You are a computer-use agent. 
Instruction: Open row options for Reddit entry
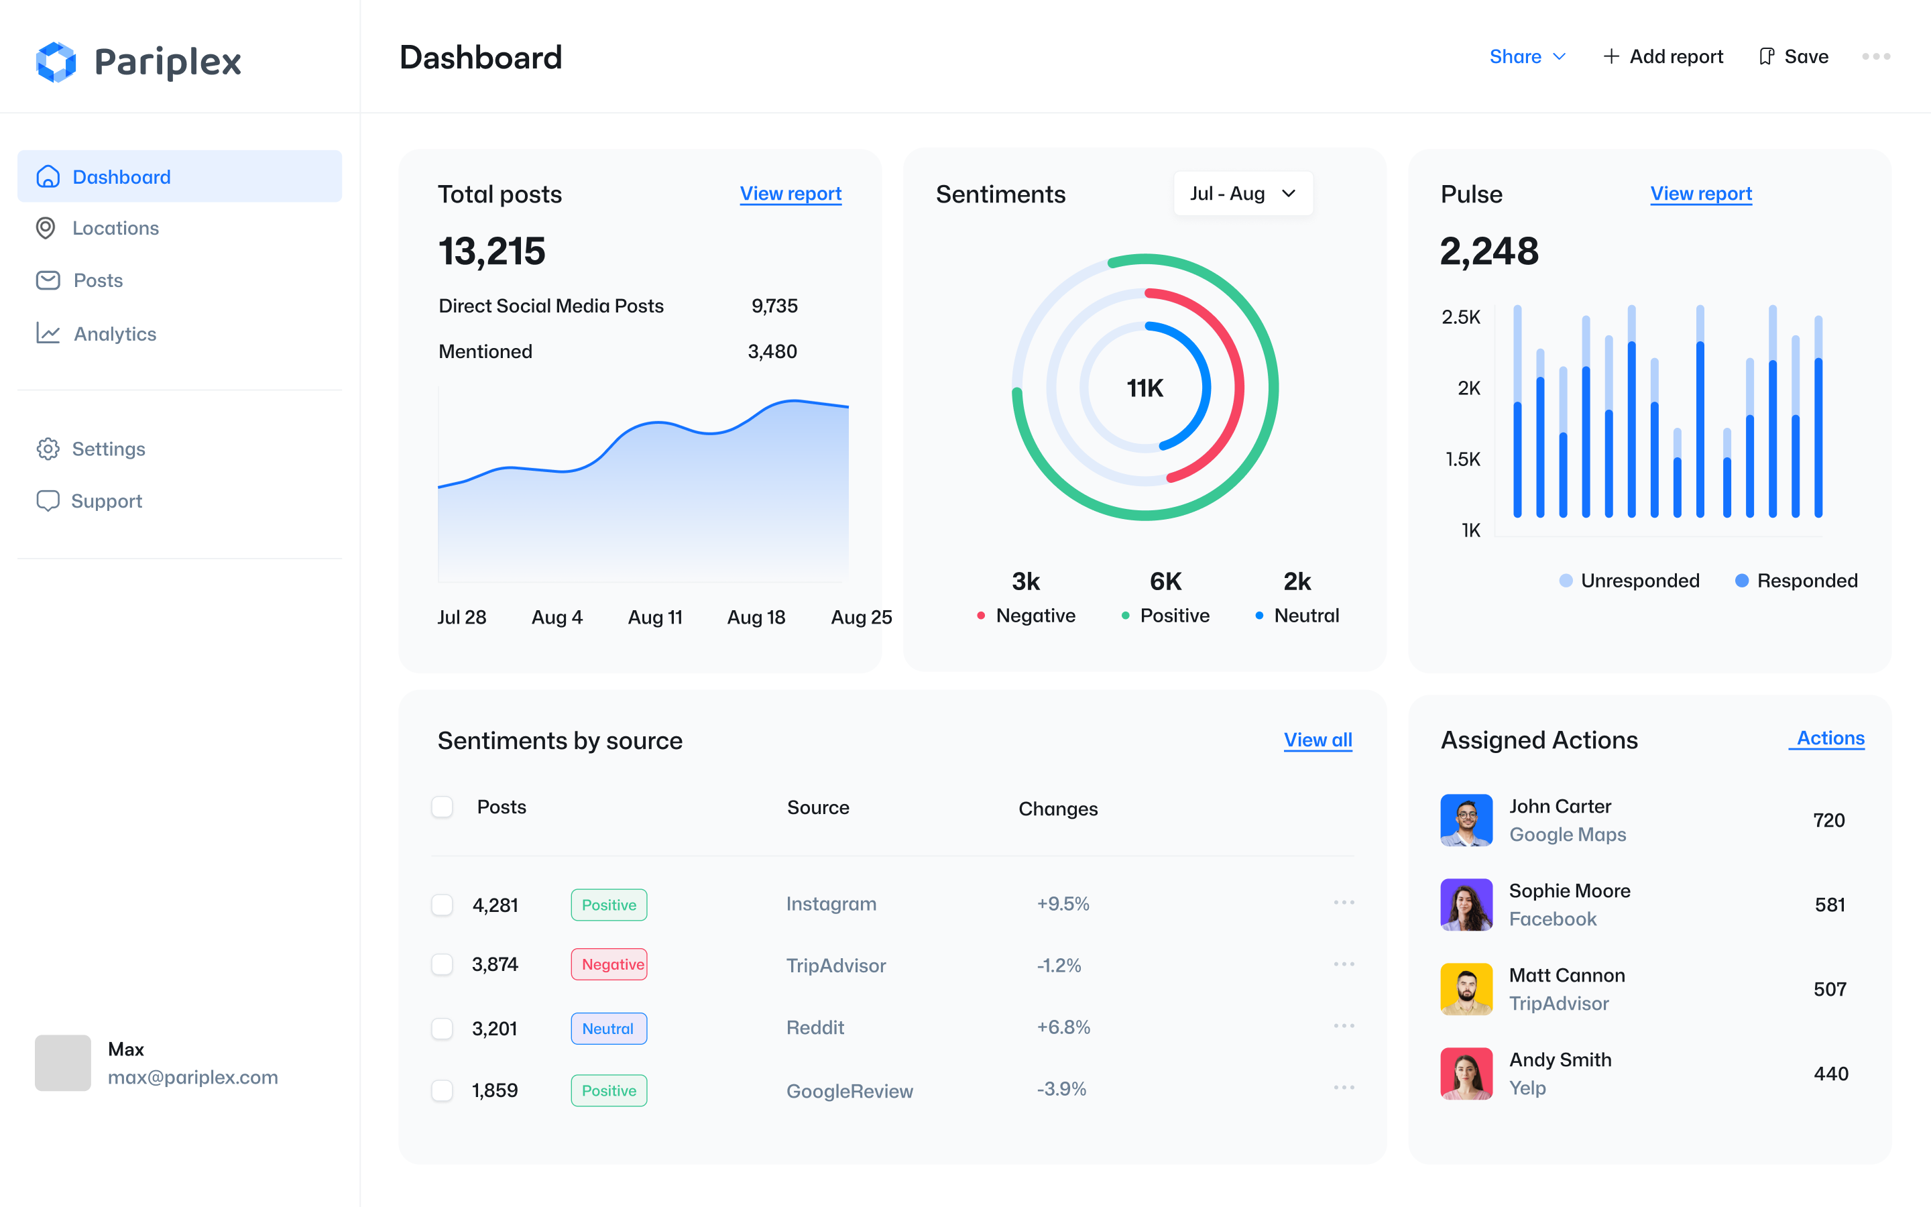tap(1344, 1026)
